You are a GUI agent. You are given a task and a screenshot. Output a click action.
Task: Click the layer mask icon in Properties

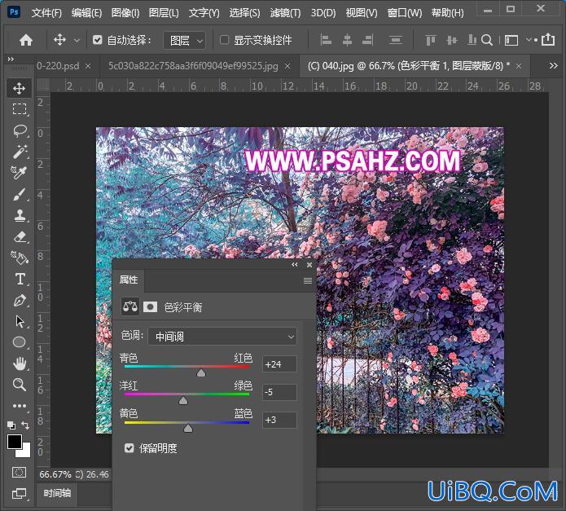pos(150,307)
